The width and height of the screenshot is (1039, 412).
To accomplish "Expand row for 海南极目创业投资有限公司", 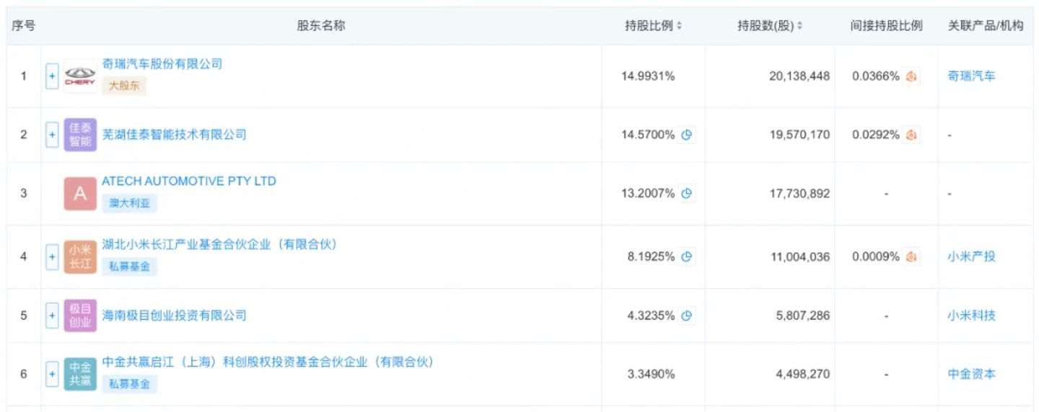I will pos(52,315).
